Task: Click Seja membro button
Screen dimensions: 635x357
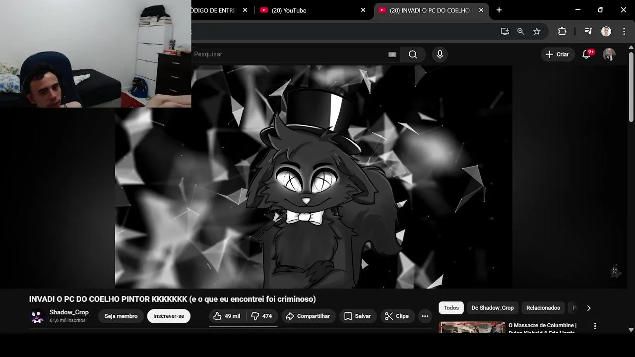Action: click(121, 316)
